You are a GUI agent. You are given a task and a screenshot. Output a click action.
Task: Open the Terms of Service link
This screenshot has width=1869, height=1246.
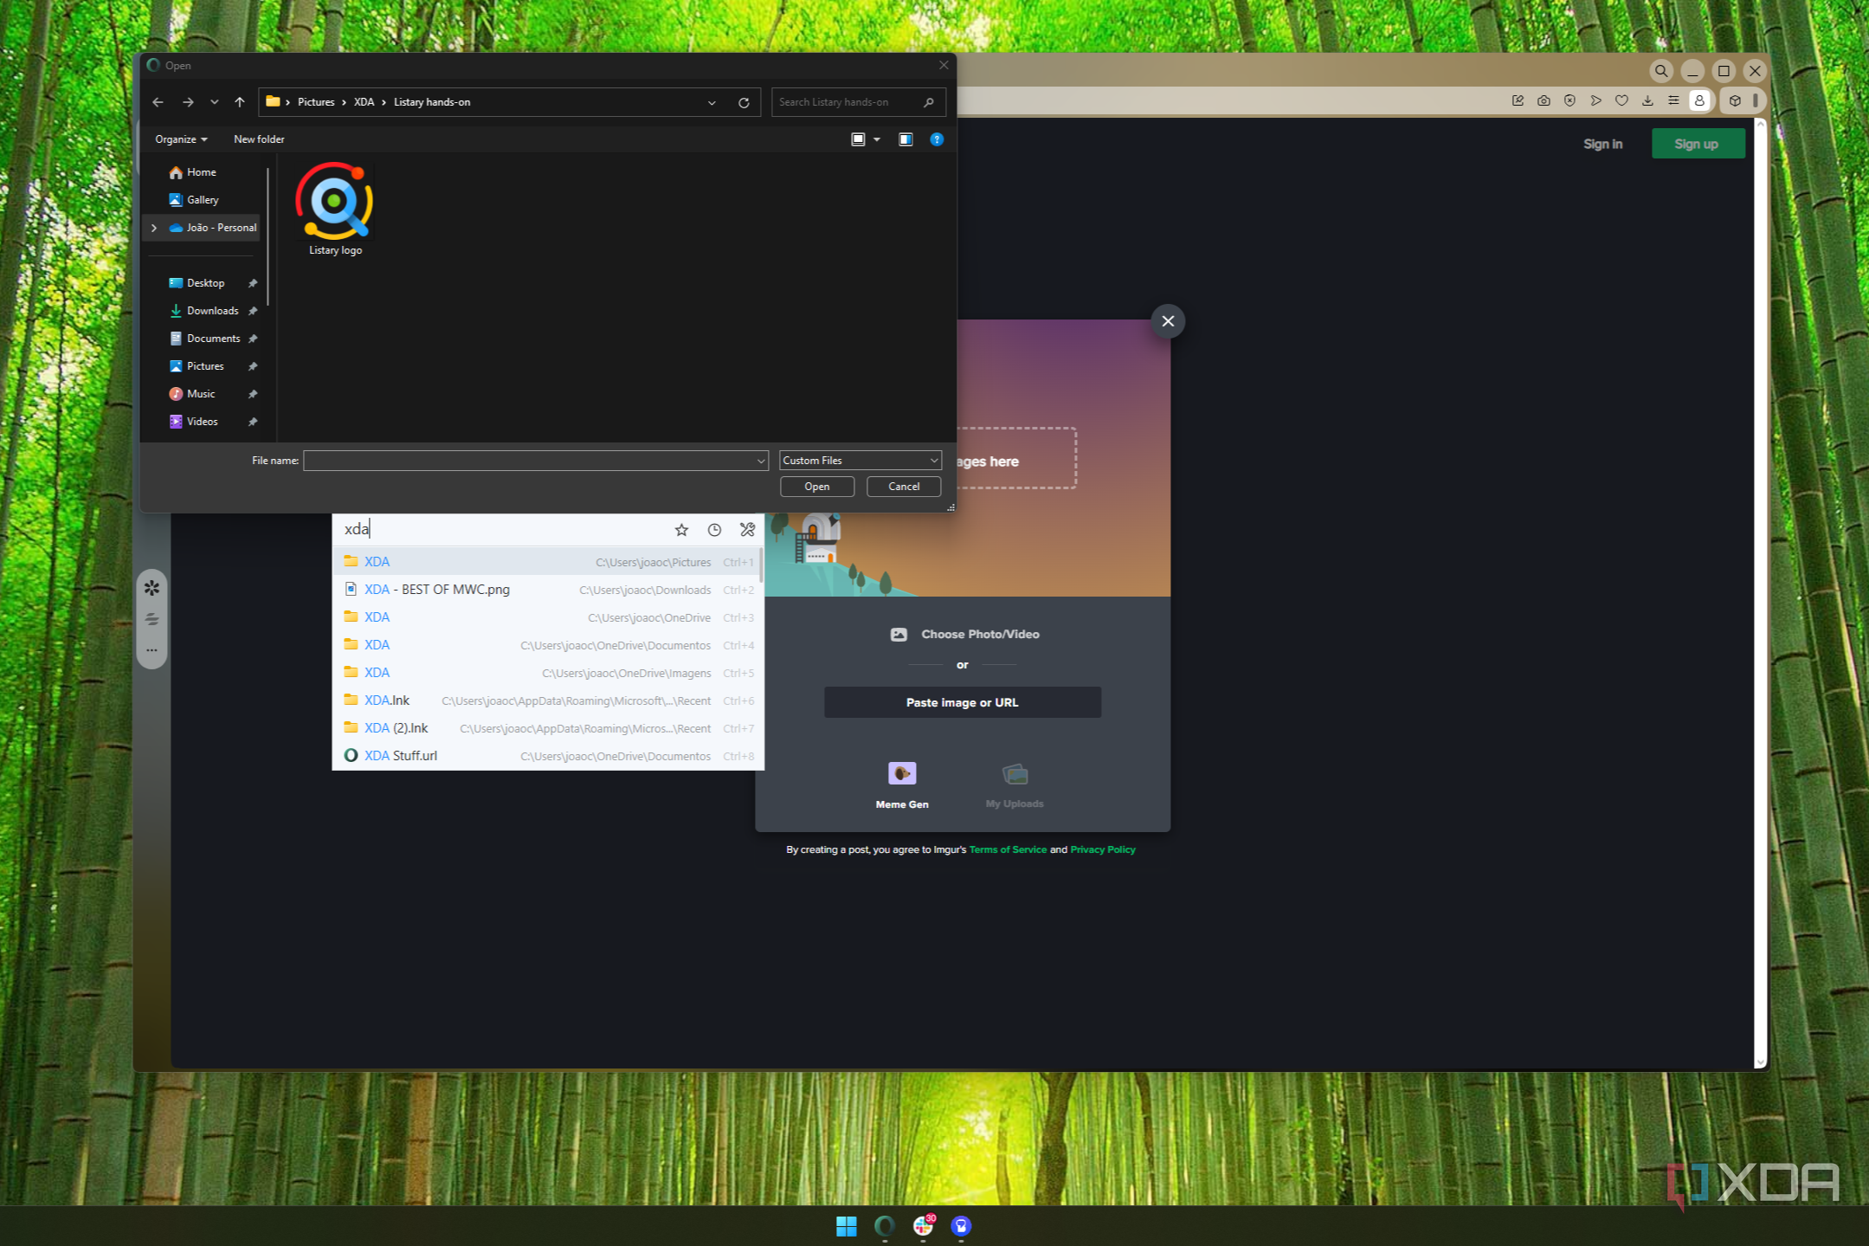1008,849
